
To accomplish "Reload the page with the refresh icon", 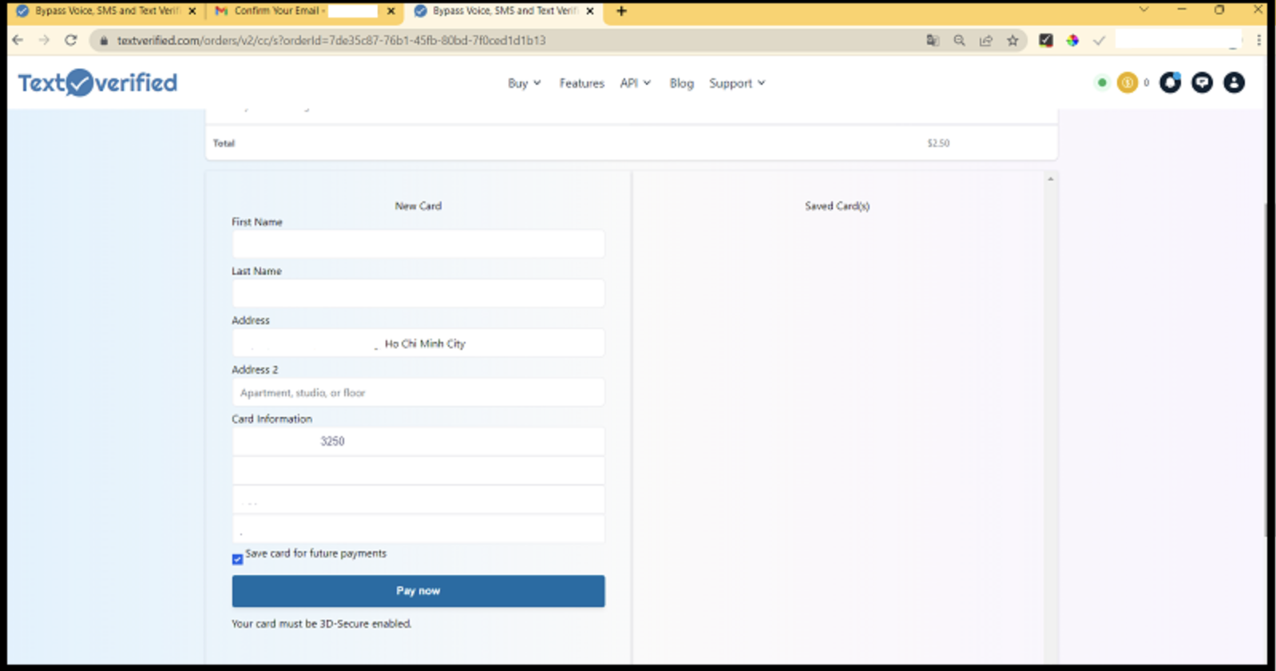I will 71,41.
